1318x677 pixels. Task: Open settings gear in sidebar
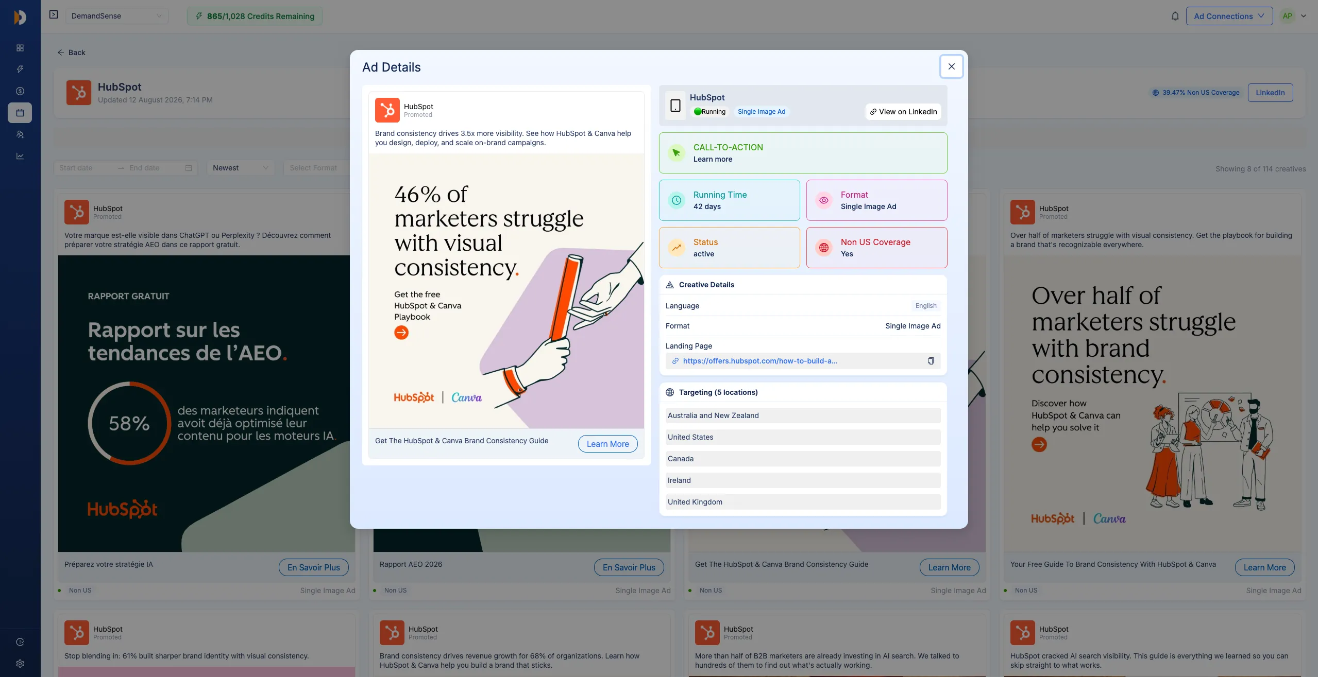[x=20, y=664]
